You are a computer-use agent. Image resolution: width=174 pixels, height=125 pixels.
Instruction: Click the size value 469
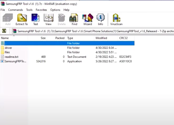43,57
